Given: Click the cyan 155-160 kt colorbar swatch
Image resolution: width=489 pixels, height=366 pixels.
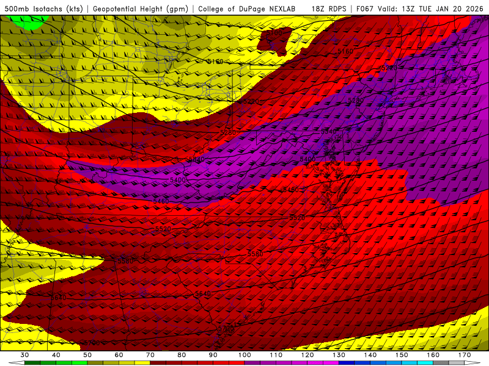Looking at the screenshot, I should [425, 363].
